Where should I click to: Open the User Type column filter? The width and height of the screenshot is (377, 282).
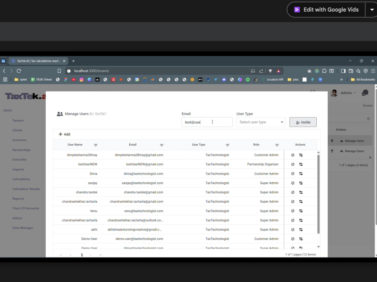click(x=227, y=145)
